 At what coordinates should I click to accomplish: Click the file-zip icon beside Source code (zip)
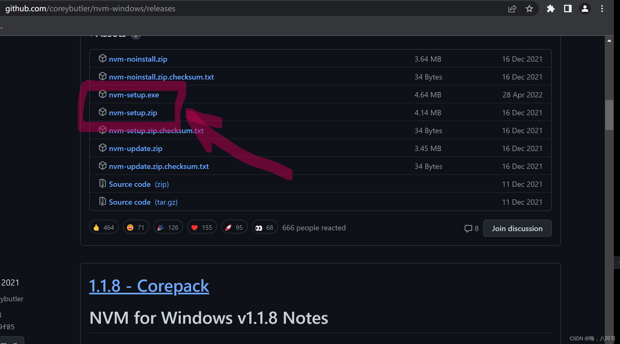point(102,184)
